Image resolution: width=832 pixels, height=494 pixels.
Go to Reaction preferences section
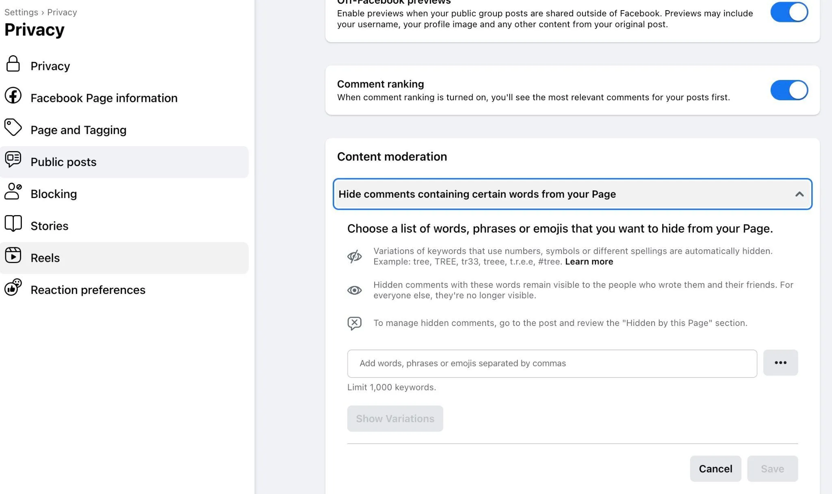[x=88, y=290]
